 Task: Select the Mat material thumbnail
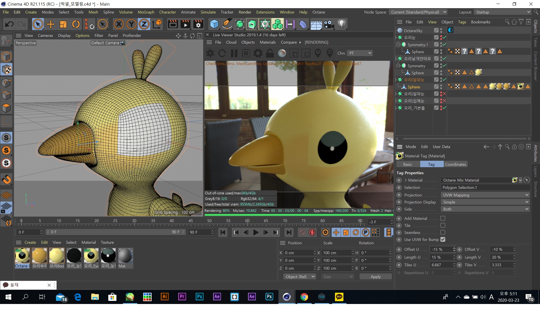(125, 258)
